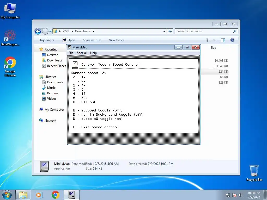
Task: Click the media player taskbar icon
Action: click(39, 195)
